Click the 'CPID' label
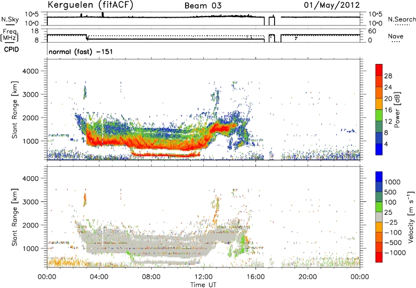The image size is (416, 288). coord(11,49)
